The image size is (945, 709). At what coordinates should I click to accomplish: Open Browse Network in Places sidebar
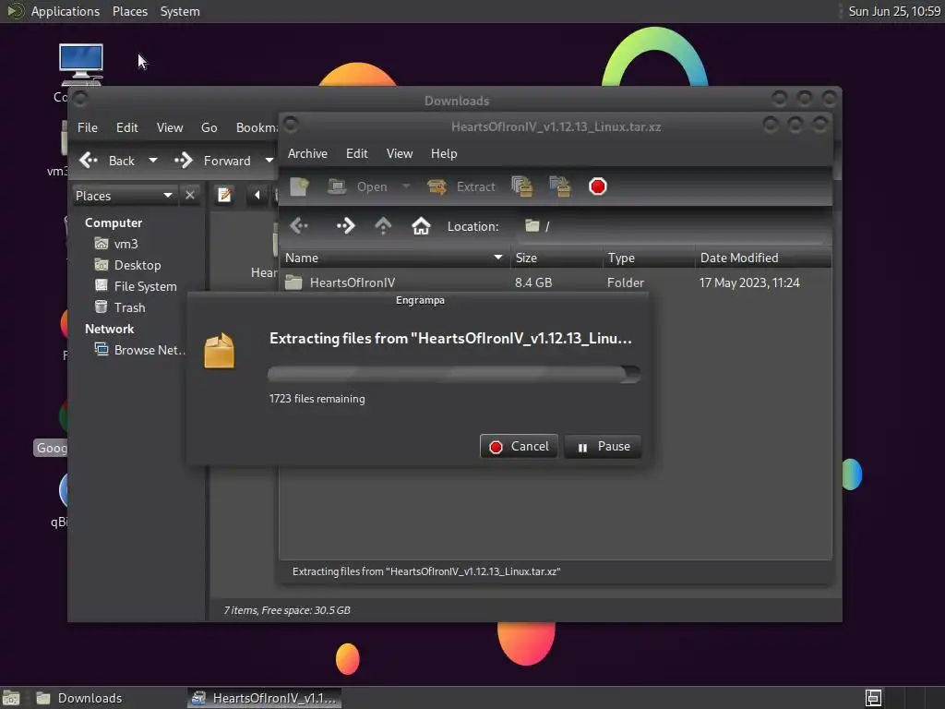[x=140, y=350]
